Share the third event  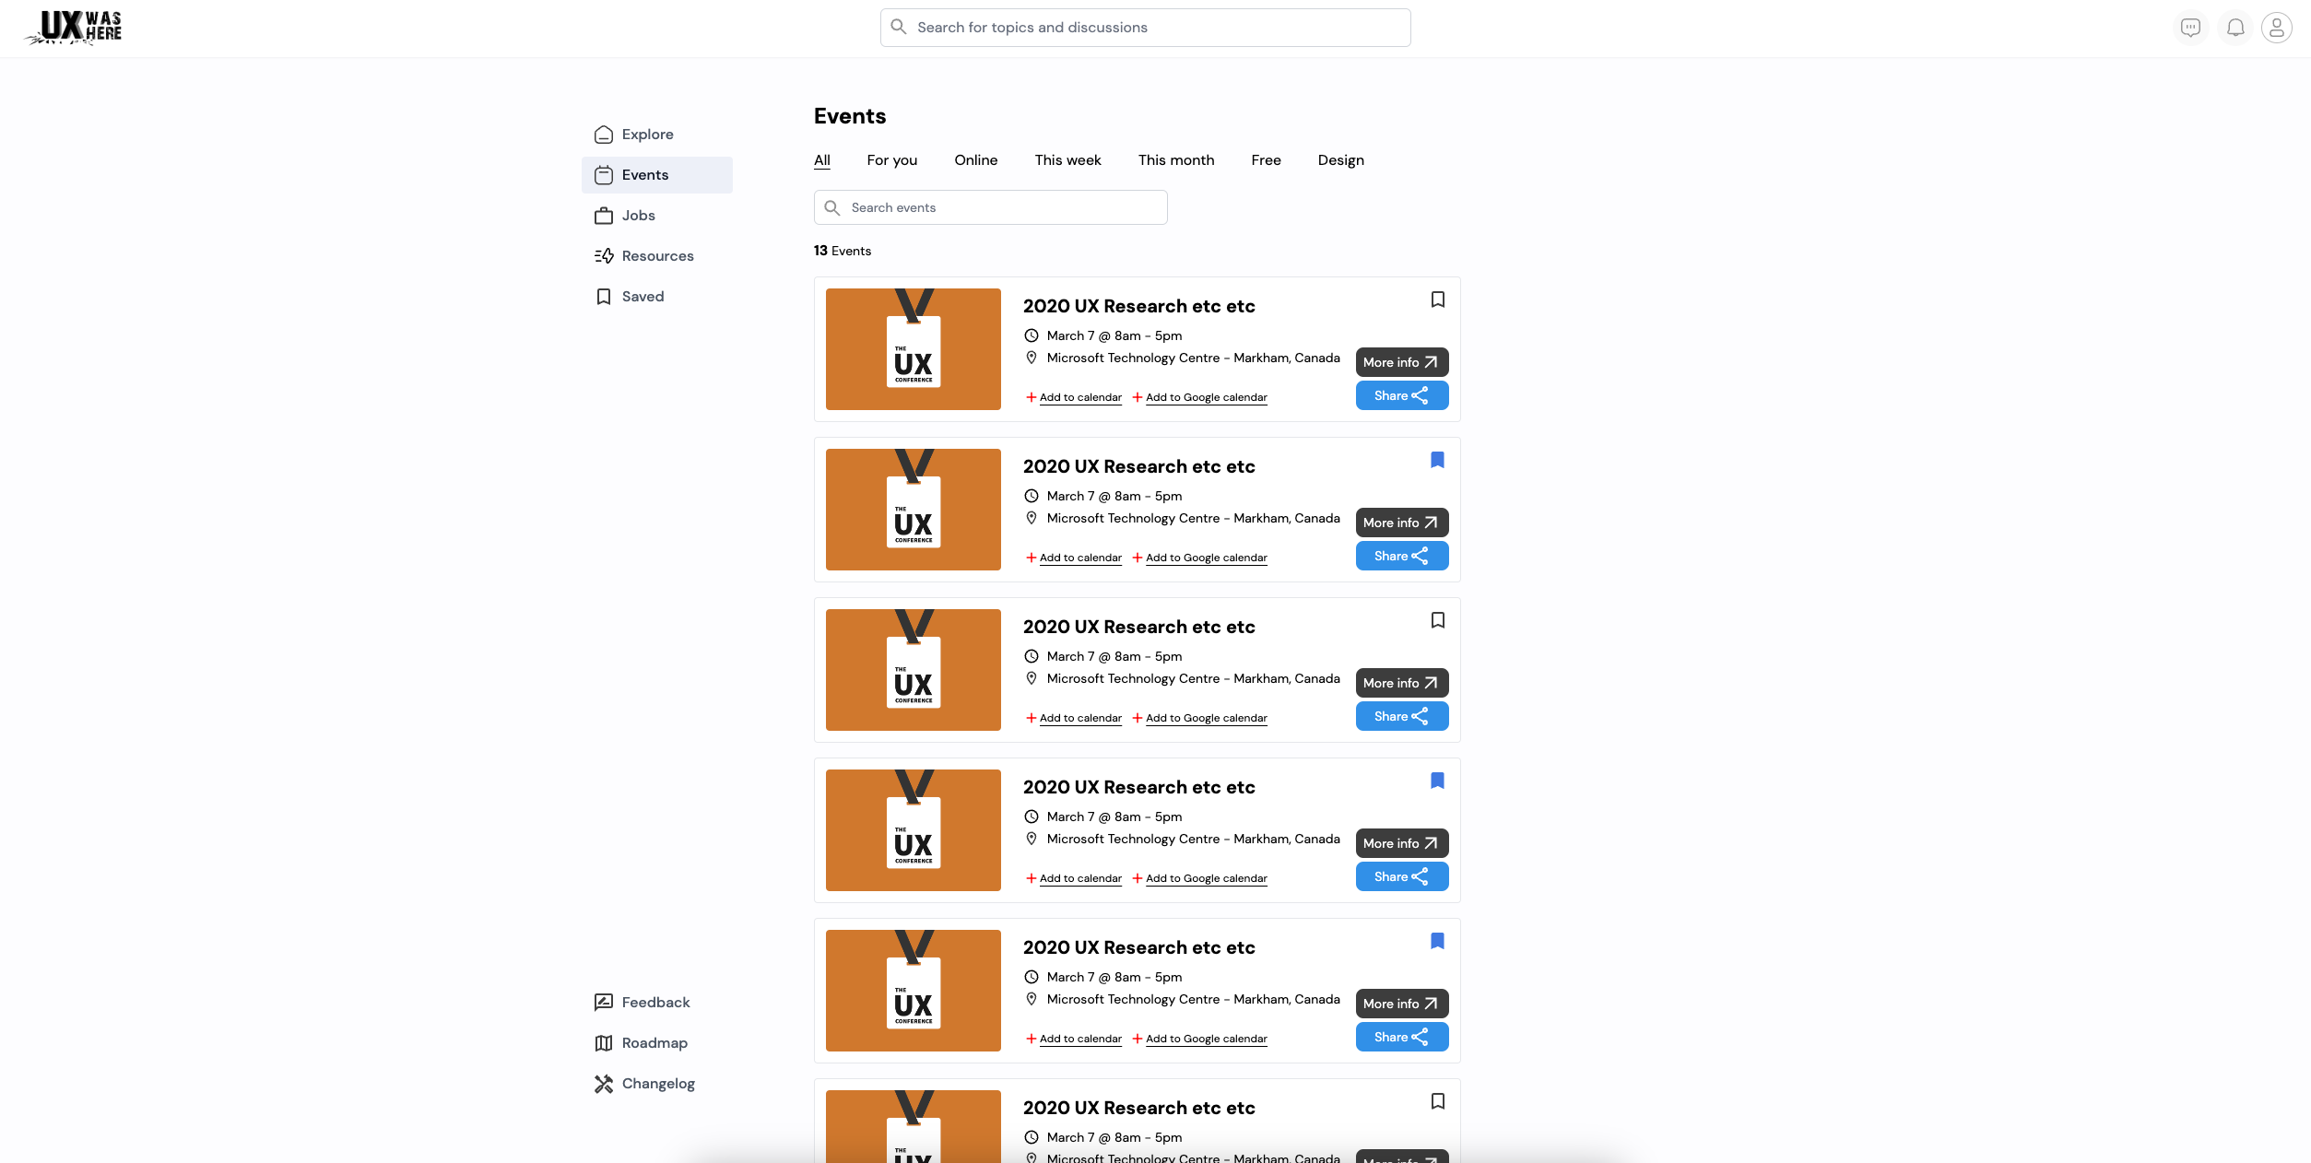(1402, 716)
